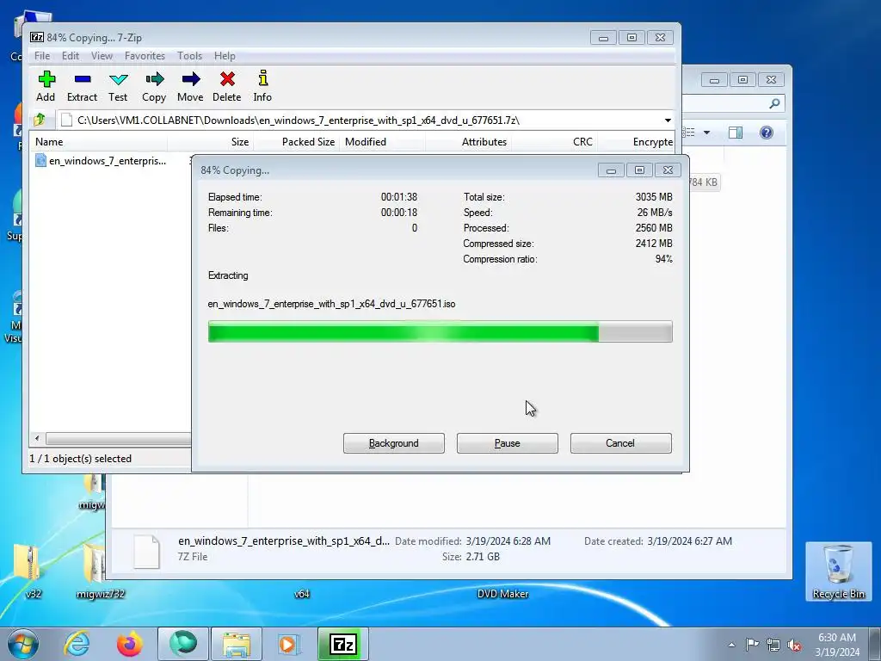Viewport: 881px width, 661px height.
Task: Open Explorer change view dropdown arrow
Action: [x=707, y=133]
